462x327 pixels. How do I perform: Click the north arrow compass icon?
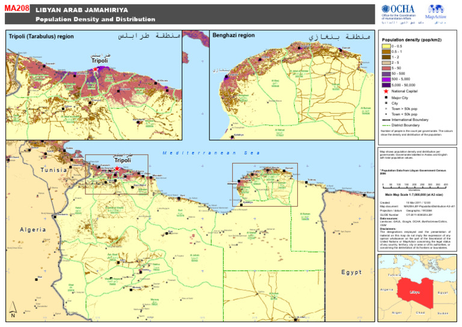[13, 315]
